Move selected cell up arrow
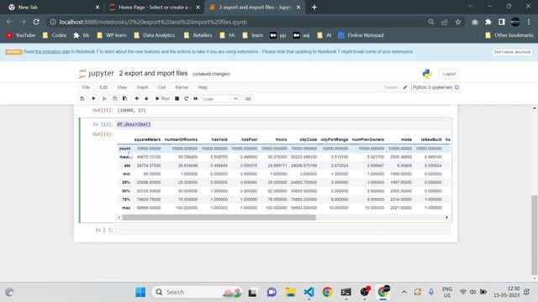Viewport: 538px width, 302px height. click(136, 99)
